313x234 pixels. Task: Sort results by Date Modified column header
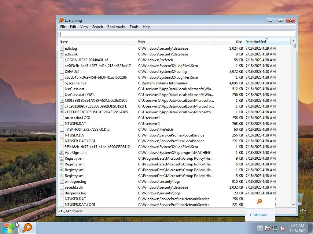pyautogui.click(x=267, y=42)
